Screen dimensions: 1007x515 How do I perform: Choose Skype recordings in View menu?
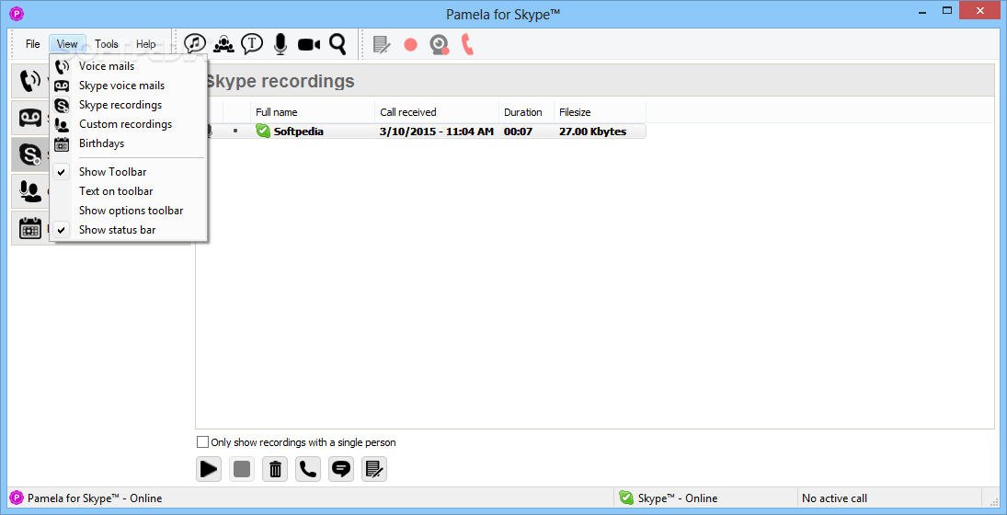[x=129, y=105]
